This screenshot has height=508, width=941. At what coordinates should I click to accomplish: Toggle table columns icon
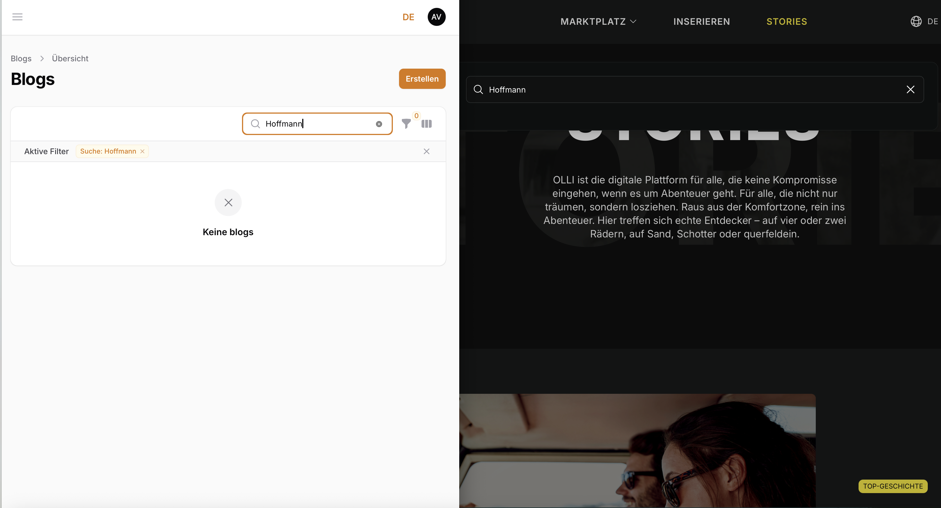click(x=426, y=124)
